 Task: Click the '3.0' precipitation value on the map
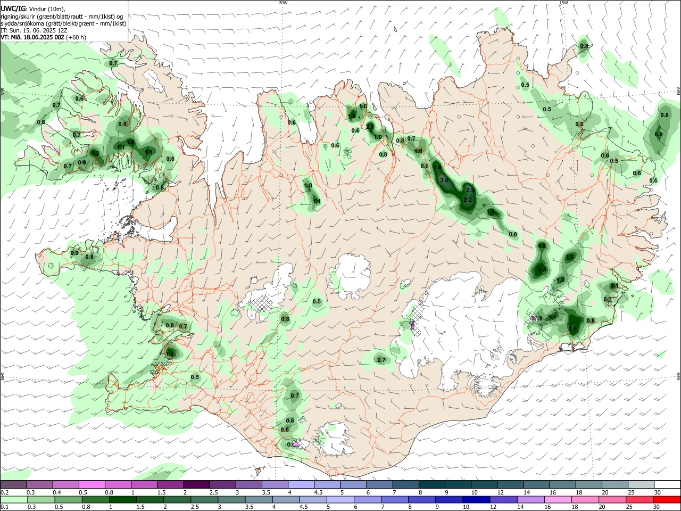(444, 180)
